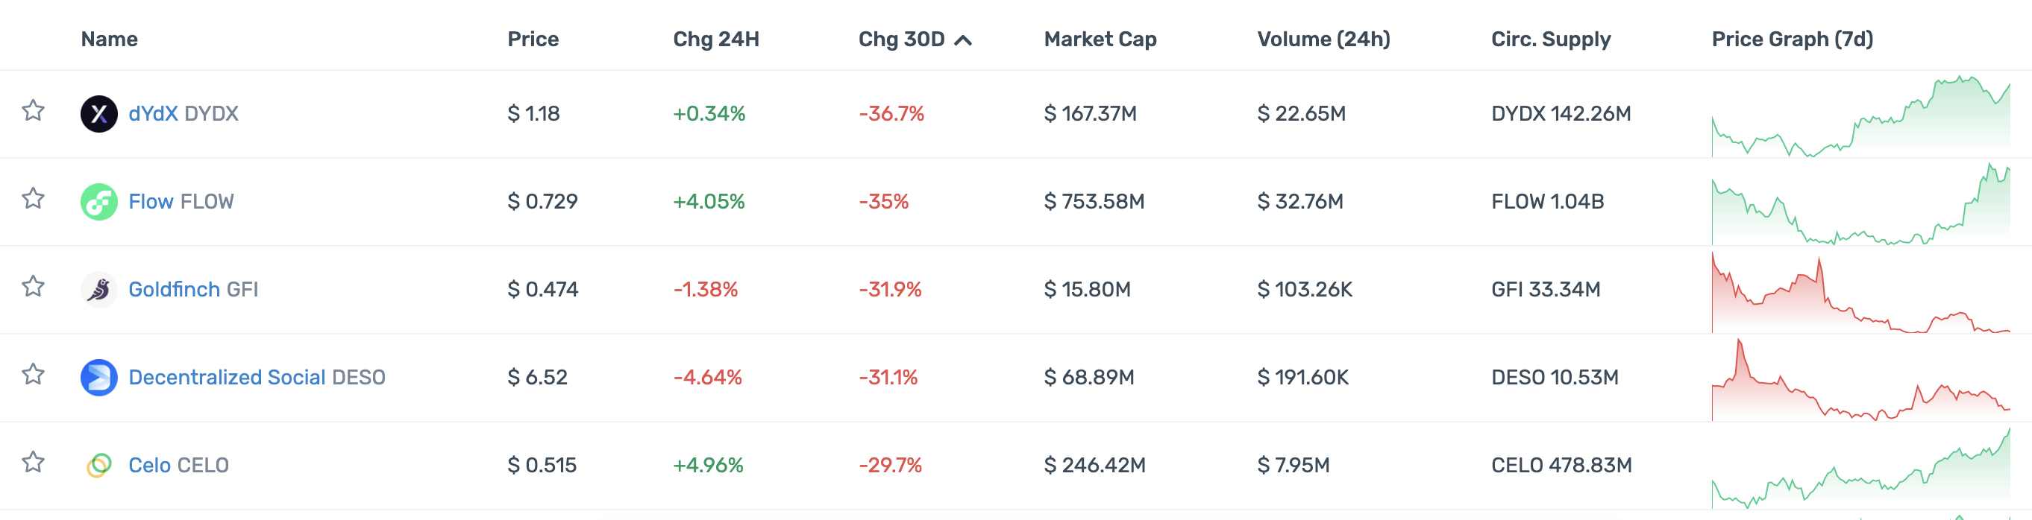Add Goldfinch to favorites with star
2032x520 pixels.
tap(33, 286)
